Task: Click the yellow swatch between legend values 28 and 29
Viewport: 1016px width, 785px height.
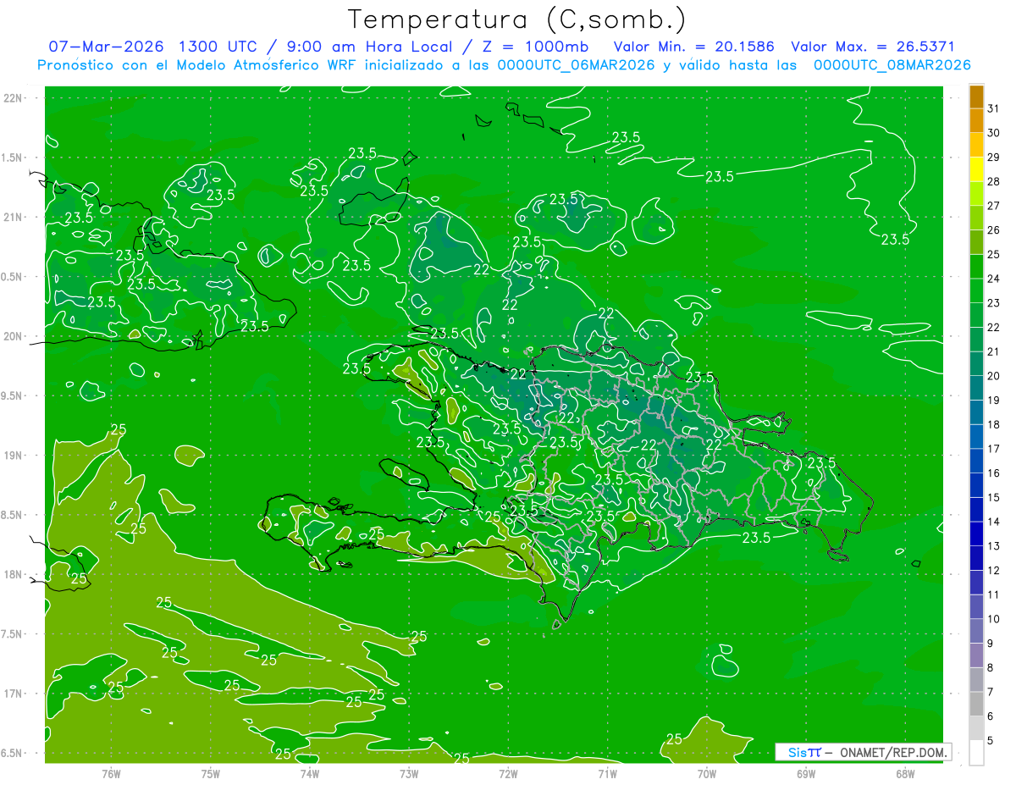Action: [x=976, y=169]
